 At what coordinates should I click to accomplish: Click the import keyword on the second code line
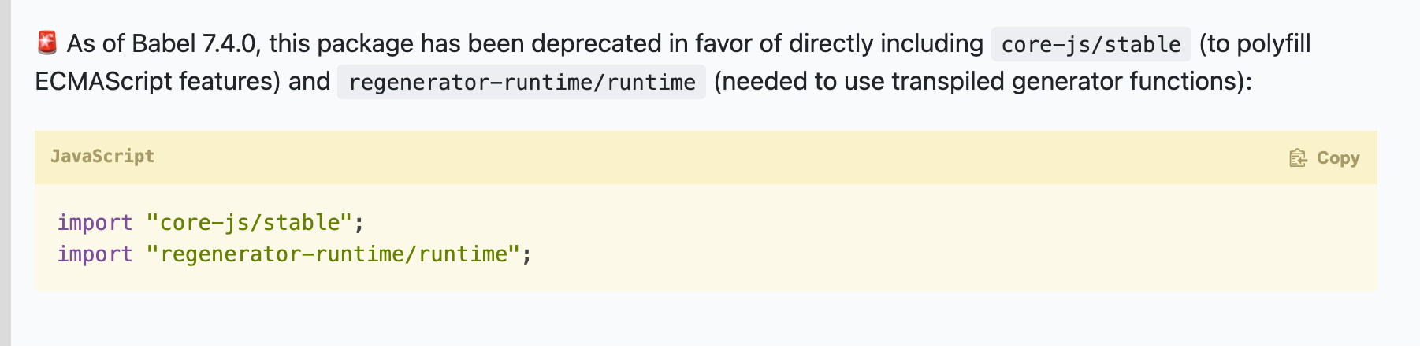pos(95,254)
